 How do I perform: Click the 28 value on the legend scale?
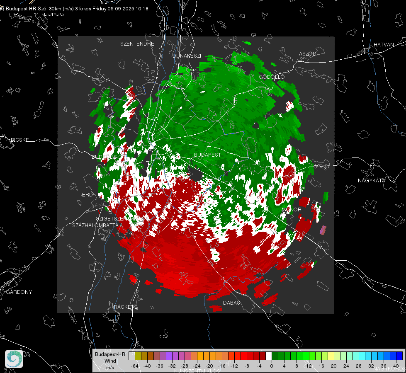359,366
